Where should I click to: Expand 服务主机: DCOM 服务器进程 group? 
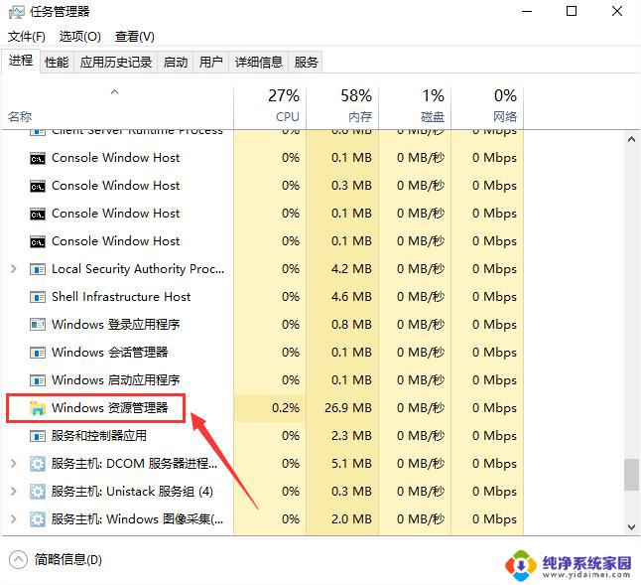pos(13,464)
